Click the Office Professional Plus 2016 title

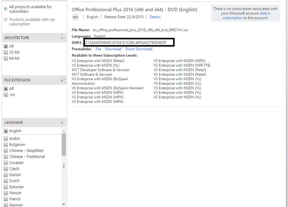(x=134, y=10)
